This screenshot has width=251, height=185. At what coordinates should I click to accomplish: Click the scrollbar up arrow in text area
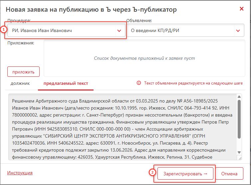pos(239,97)
